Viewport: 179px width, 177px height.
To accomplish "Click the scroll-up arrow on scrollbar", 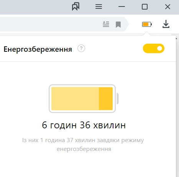I will (177, 38).
